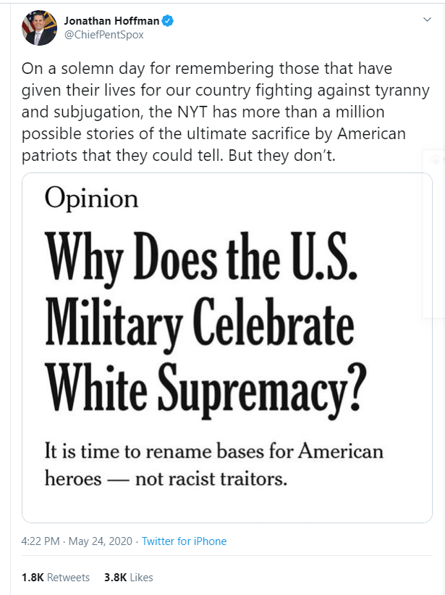Open the 4:22 PM tweet timestamp
The image size is (445, 595).
[40, 541]
